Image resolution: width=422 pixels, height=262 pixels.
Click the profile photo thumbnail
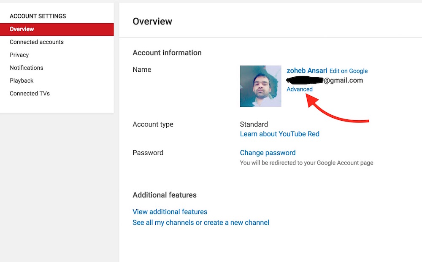[x=260, y=86]
